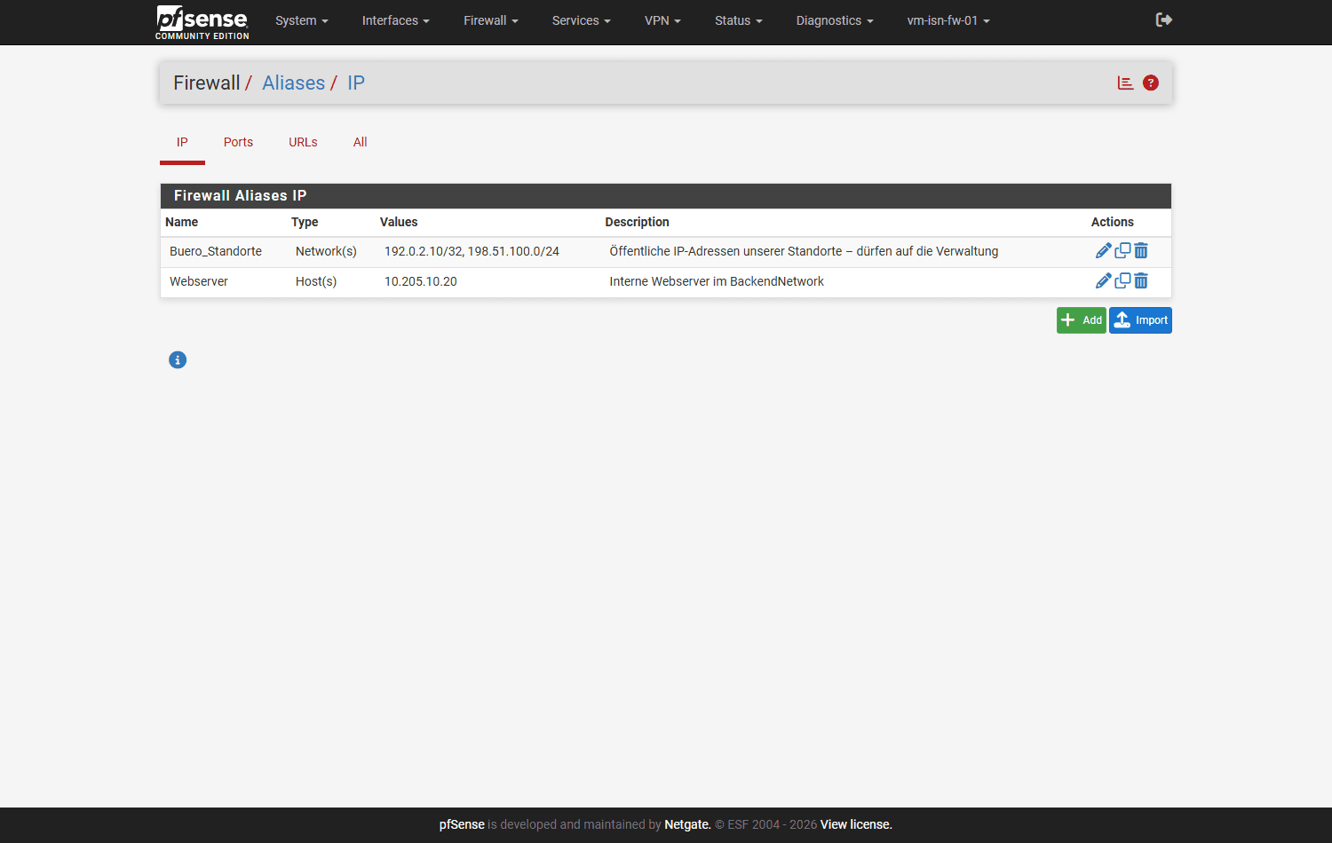Screen dimensions: 1332x843
Task: Switch to the Ports tab
Action: pos(238,142)
